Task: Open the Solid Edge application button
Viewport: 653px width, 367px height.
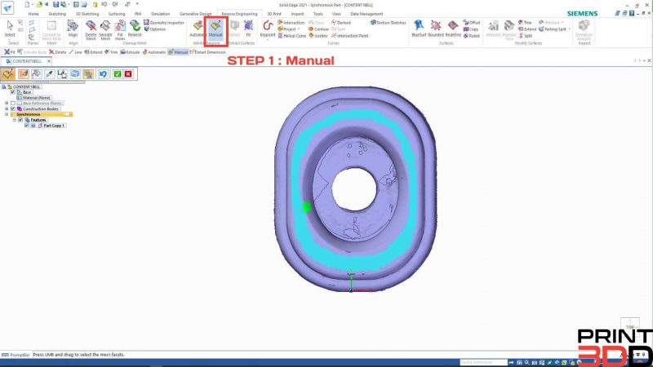Action: pyautogui.click(x=7, y=7)
